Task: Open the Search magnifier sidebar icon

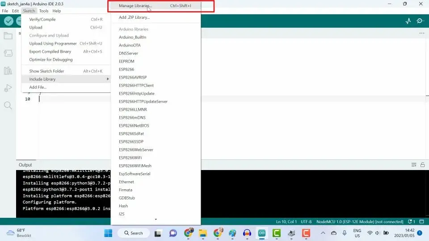Action: [8, 105]
